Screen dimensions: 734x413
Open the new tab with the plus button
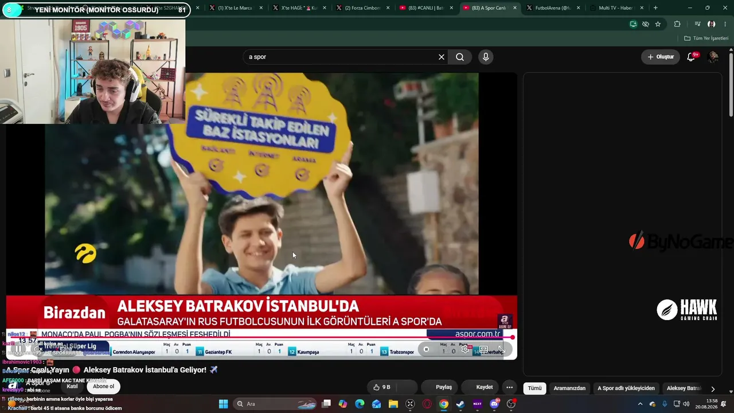pyautogui.click(x=655, y=8)
